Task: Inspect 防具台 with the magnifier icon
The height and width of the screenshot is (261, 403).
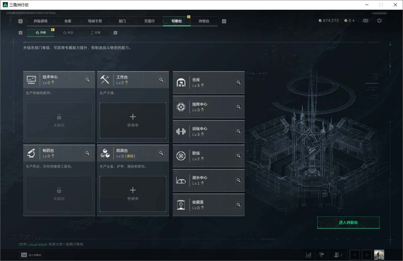Action: [x=161, y=153]
